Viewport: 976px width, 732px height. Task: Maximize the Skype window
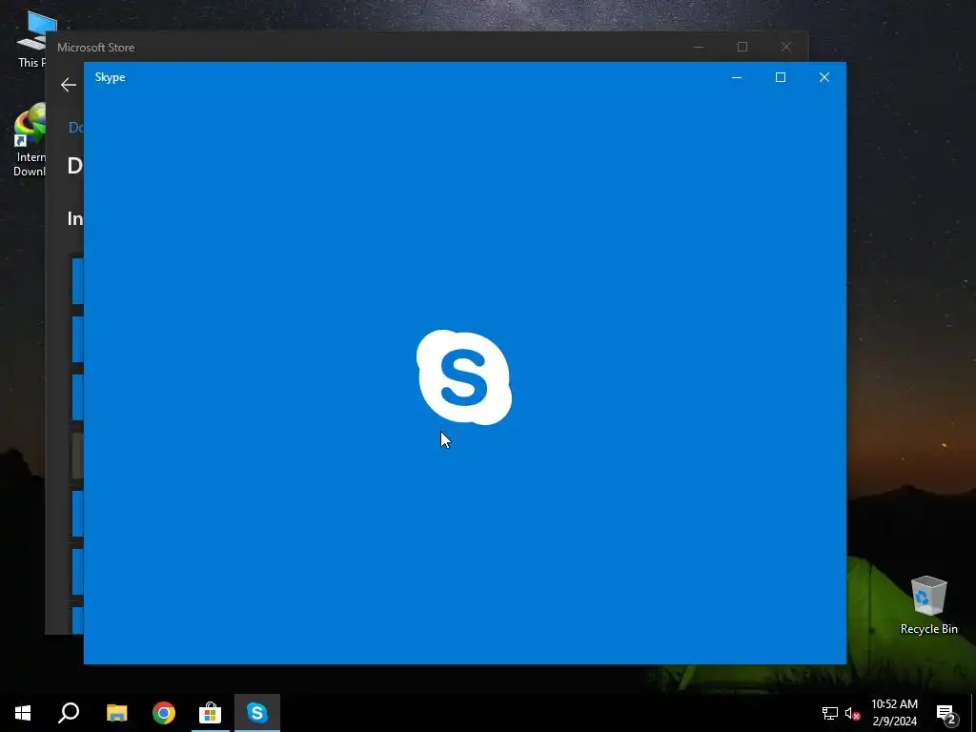pos(781,77)
